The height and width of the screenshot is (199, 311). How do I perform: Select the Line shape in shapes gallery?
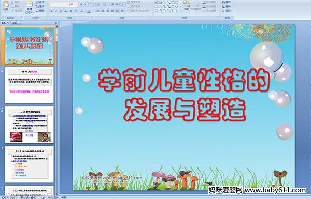click(165, 2)
